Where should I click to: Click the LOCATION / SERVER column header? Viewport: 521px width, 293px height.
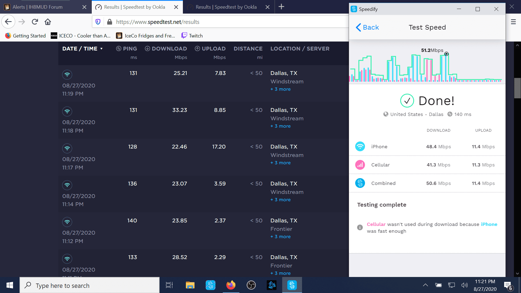click(300, 49)
